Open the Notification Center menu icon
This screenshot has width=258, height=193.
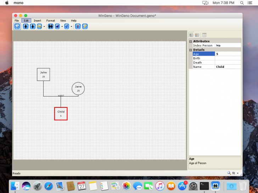(x=250, y=3)
